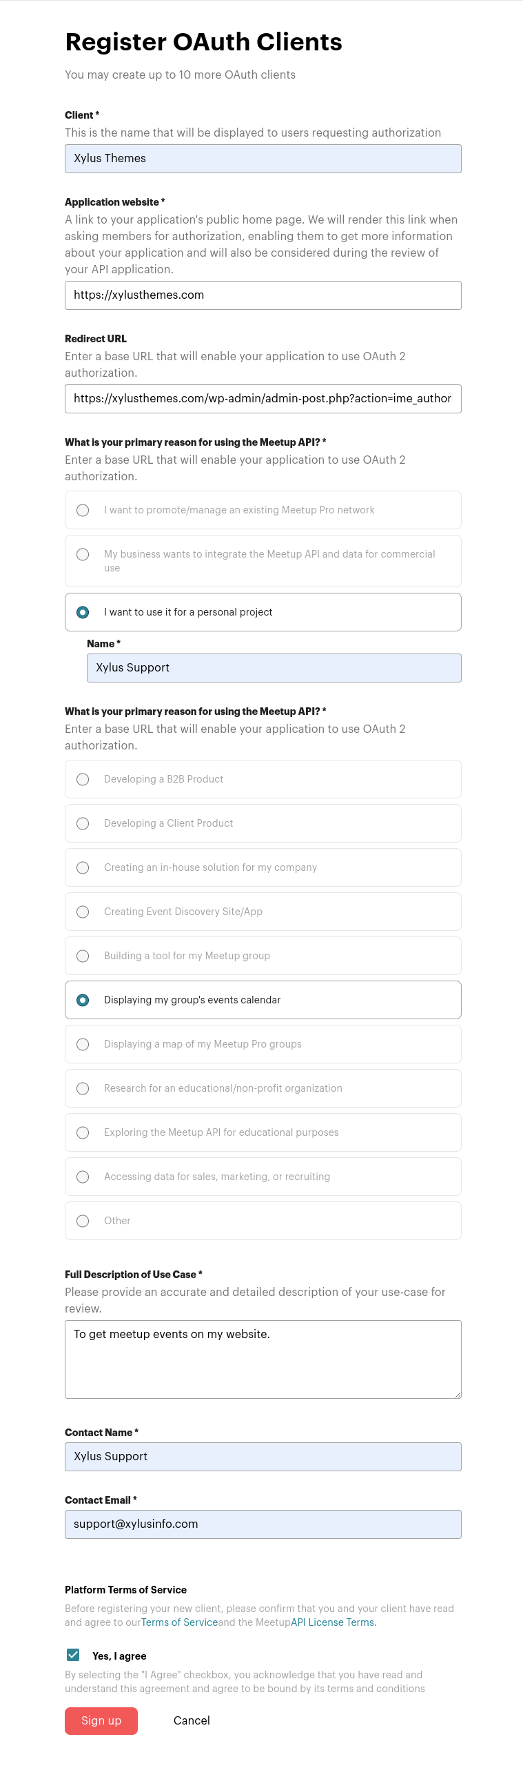The width and height of the screenshot is (523, 1768).
Task: Pick 'Creating an in-house solution for my company'
Action: pos(83,867)
